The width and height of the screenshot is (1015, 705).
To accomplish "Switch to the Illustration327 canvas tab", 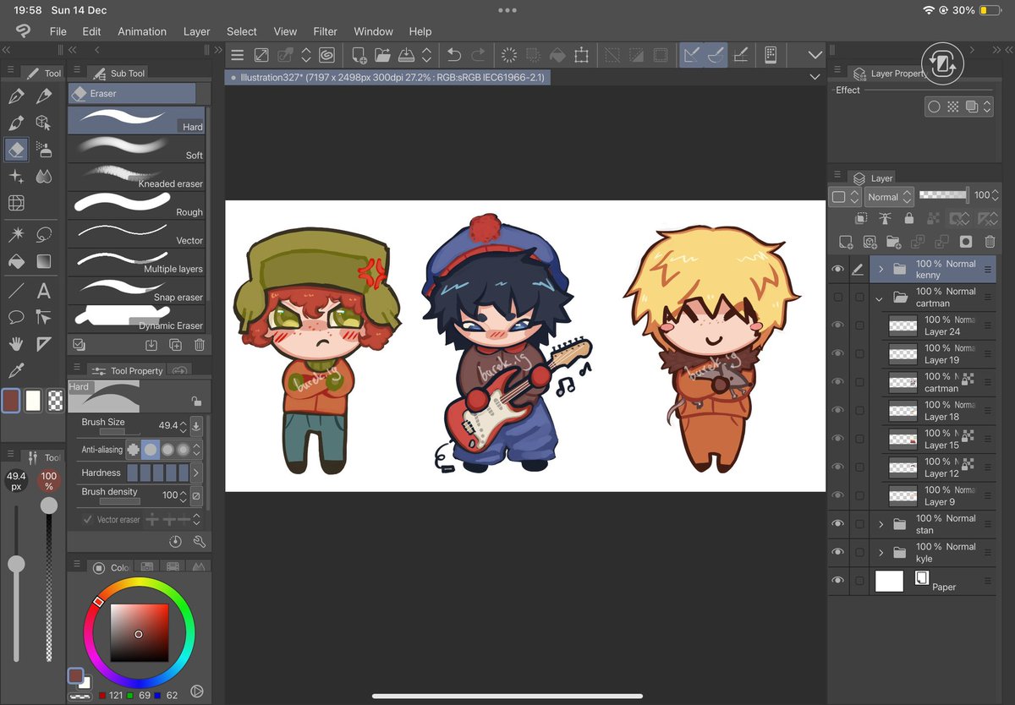I will pos(388,77).
